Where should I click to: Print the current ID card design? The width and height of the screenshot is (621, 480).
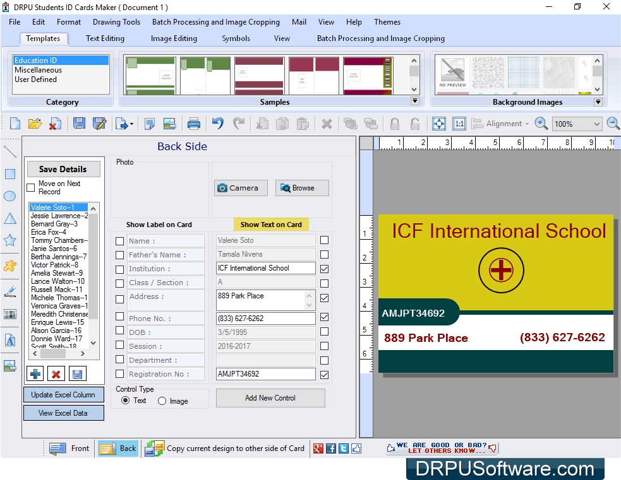[x=194, y=123]
